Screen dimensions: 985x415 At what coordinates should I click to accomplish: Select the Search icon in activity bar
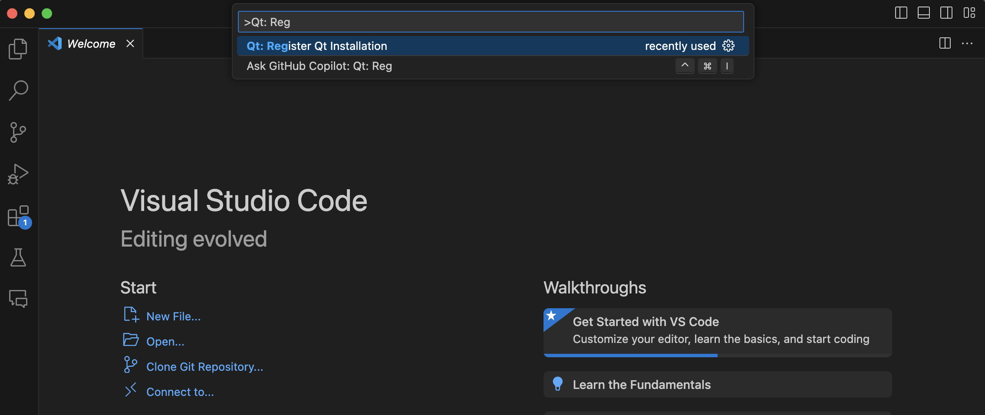click(18, 90)
